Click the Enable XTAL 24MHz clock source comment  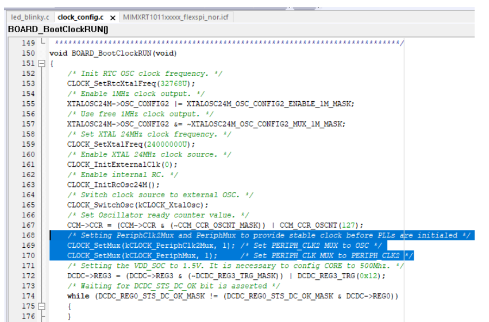pos(149,155)
